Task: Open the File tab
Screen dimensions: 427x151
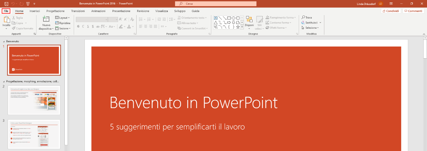Action: pos(6,11)
